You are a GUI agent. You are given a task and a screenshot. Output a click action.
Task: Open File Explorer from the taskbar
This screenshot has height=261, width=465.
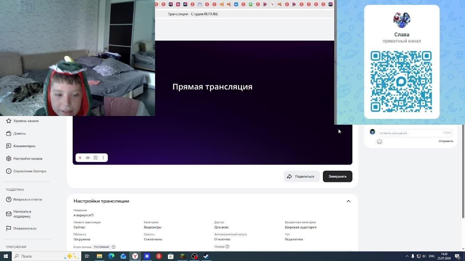coord(99,256)
